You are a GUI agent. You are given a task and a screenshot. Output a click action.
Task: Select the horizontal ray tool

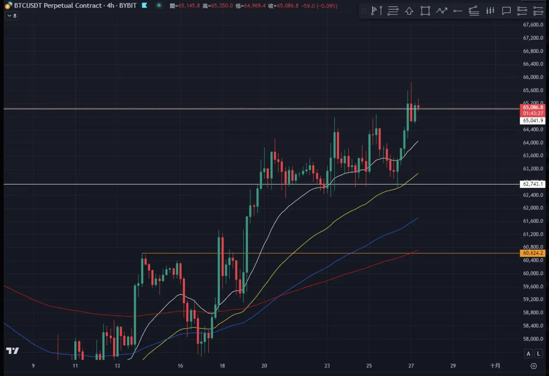[458, 11]
